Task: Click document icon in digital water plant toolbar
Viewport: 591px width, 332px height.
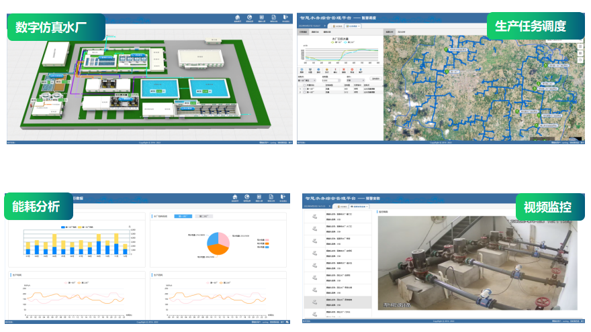Action: pos(273,18)
